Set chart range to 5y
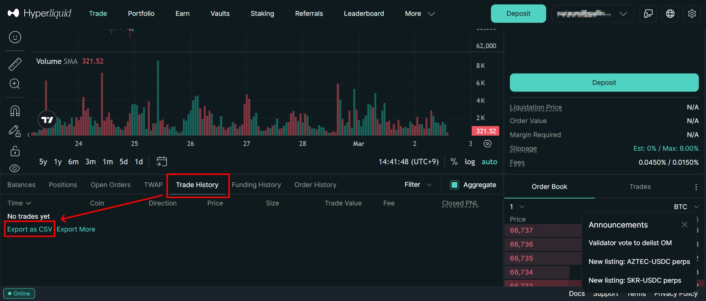Screen dimensions: 706x301 pos(43,162)
